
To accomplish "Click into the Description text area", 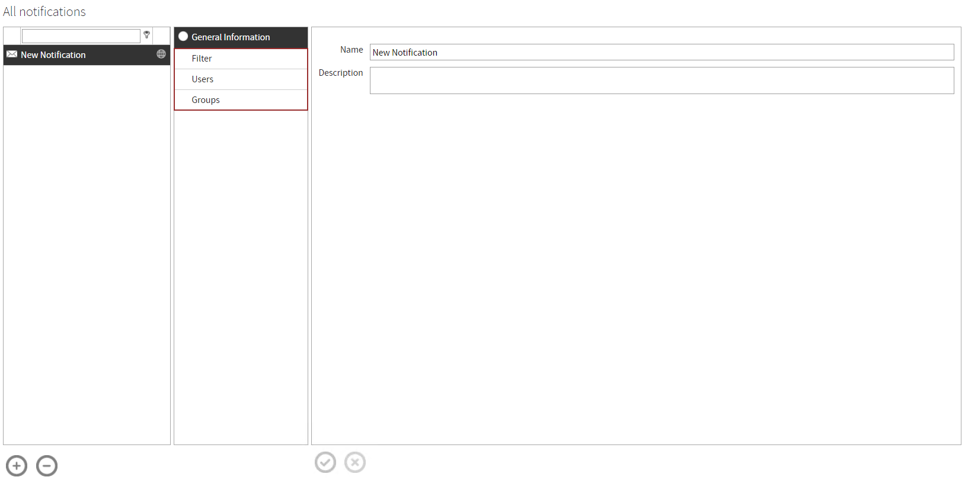I will point(662,80).
